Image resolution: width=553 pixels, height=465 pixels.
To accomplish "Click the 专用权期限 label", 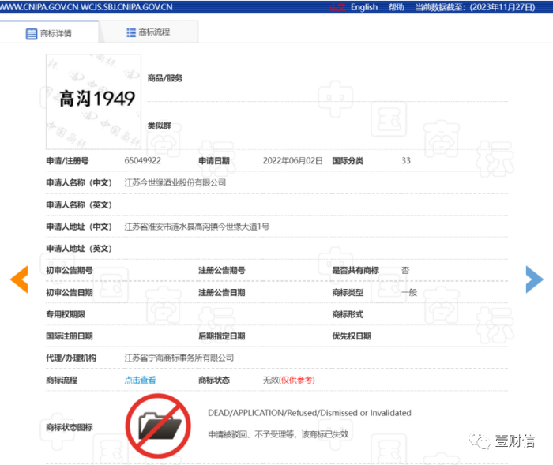I will (66, 314).
